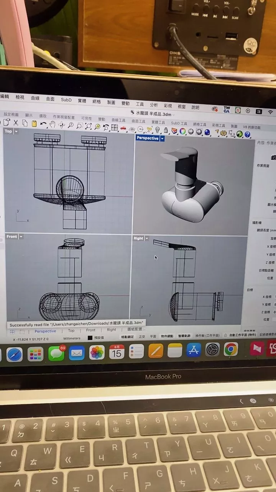
Task: Click the black layer color swatch
Action: pyautogui.click(x=90, y=338)
